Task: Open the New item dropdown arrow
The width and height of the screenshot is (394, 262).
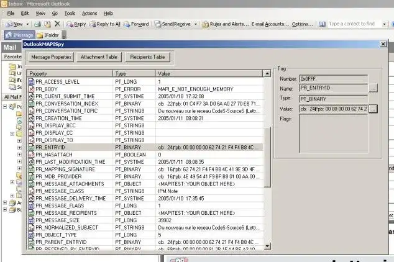Action: click(27, 24)
